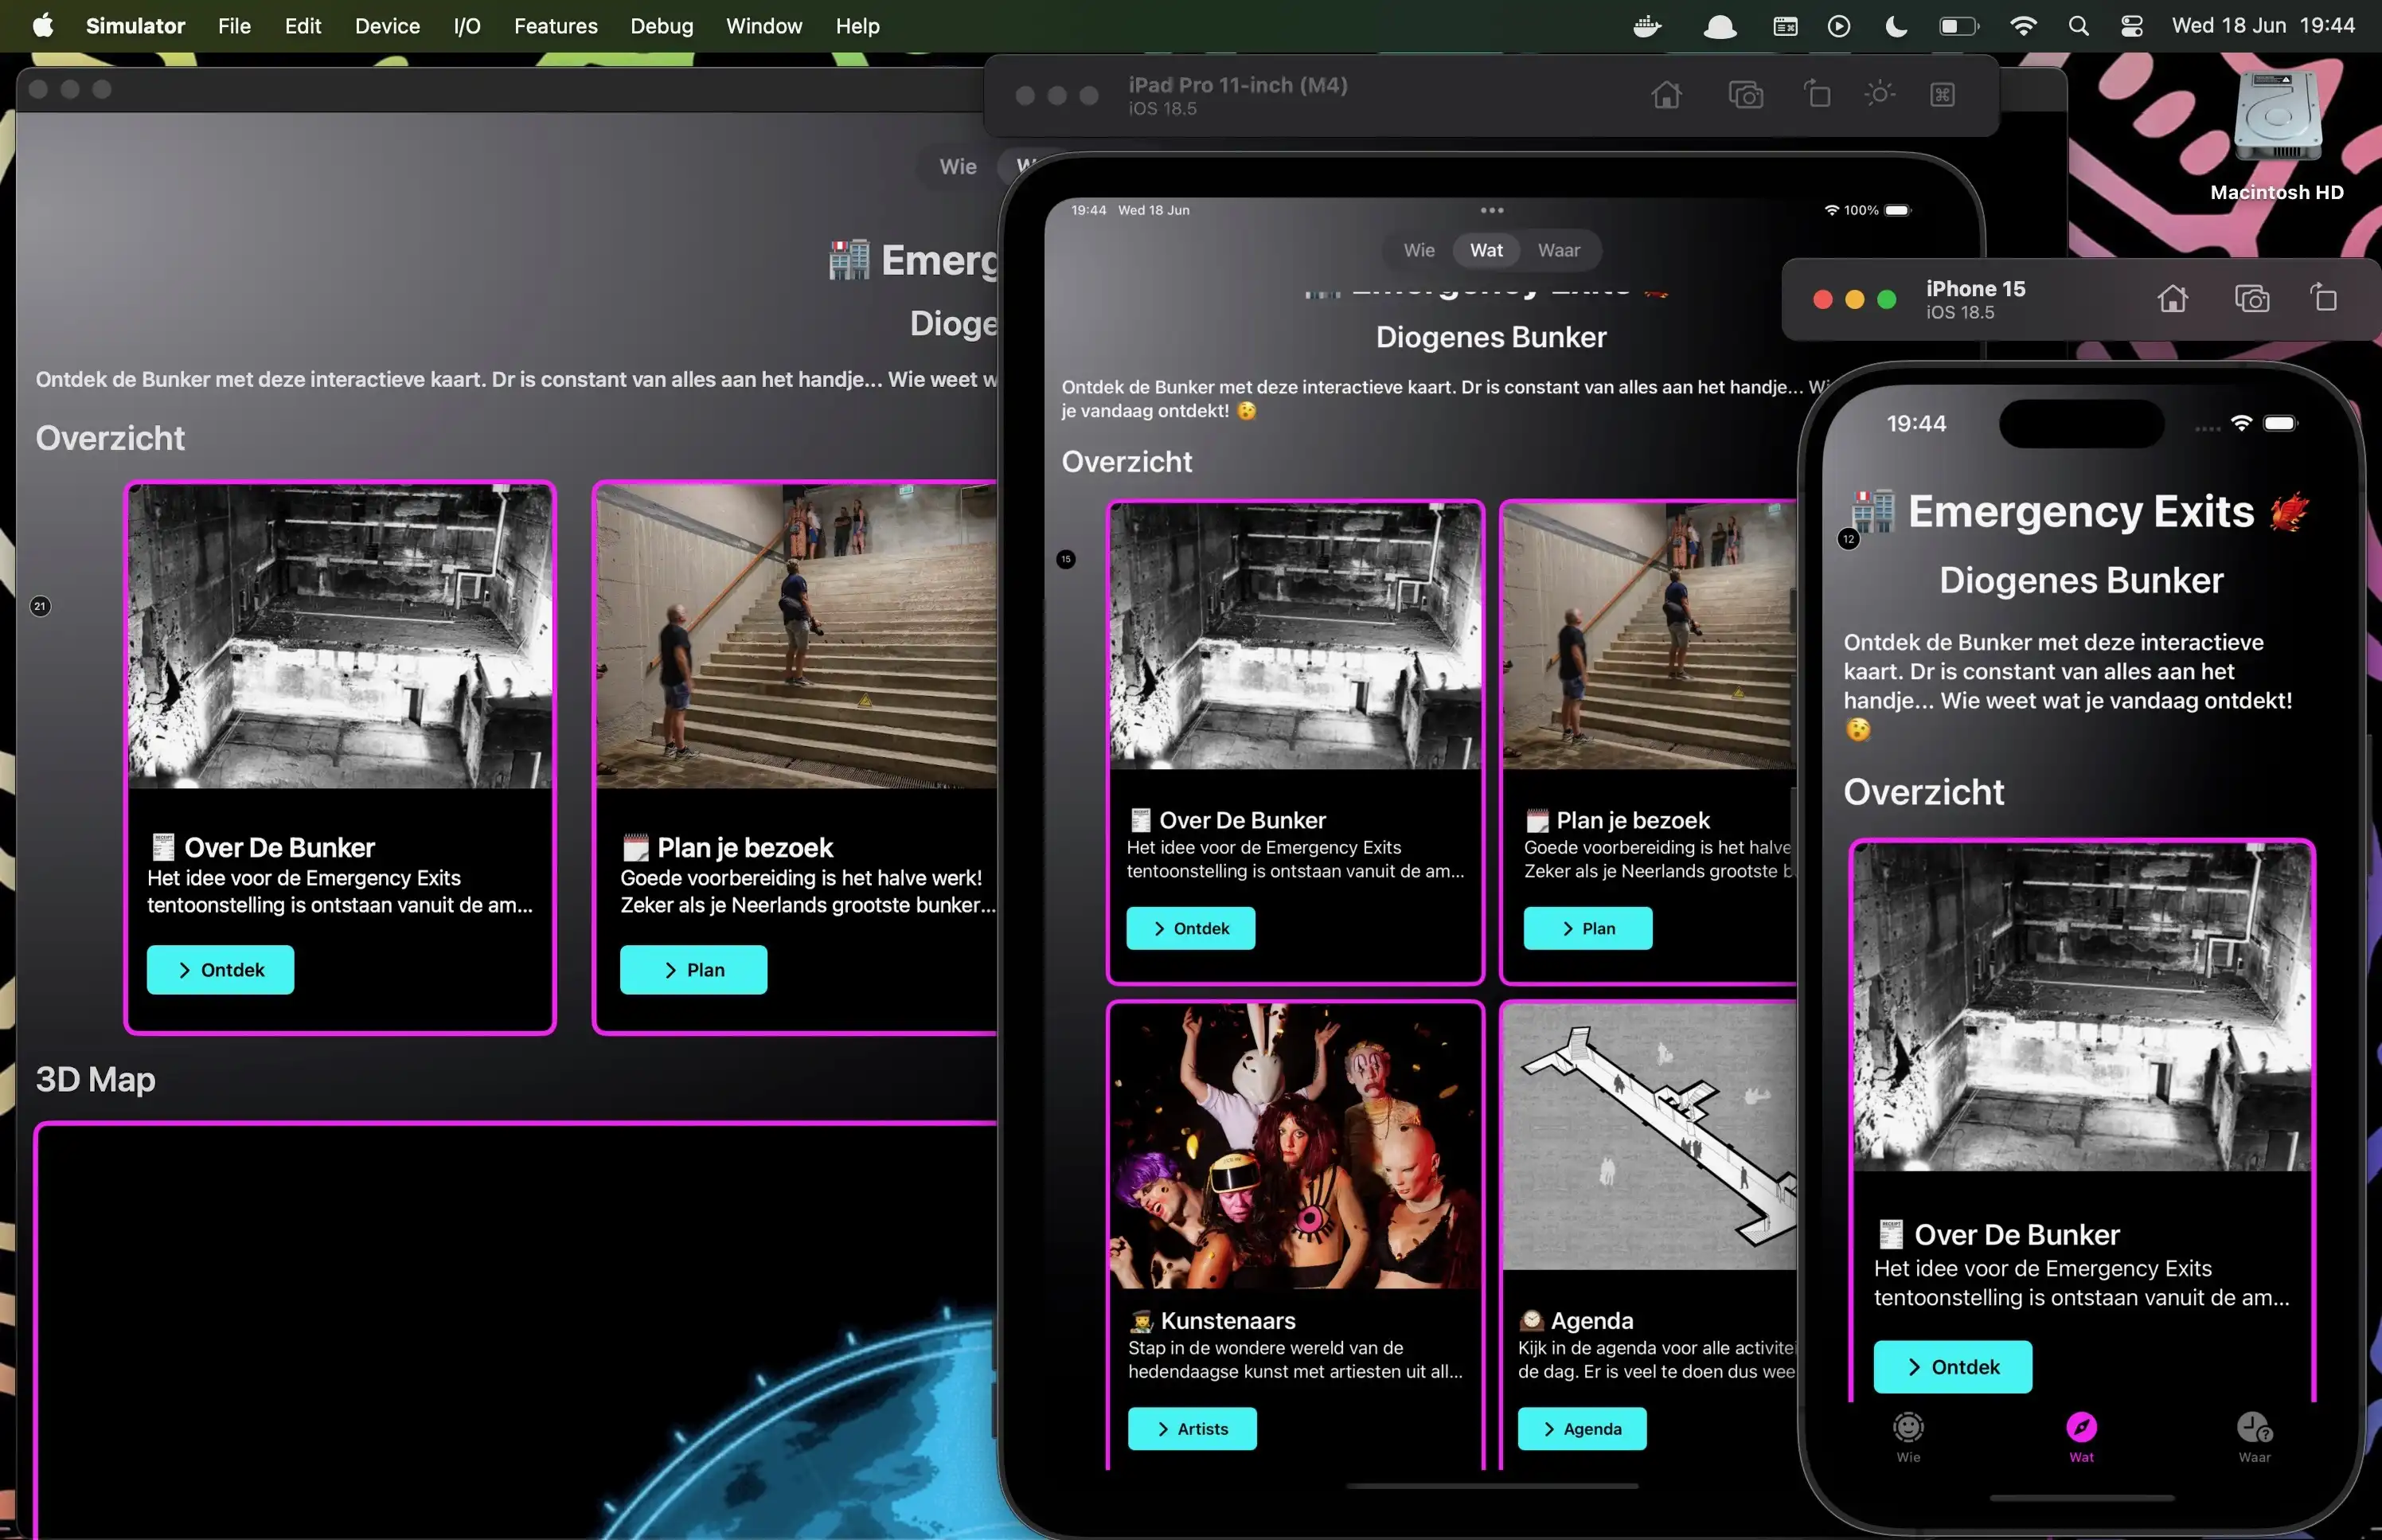Open the Features menu
Screen dimensions: 2382x1540
pos(555,26)
